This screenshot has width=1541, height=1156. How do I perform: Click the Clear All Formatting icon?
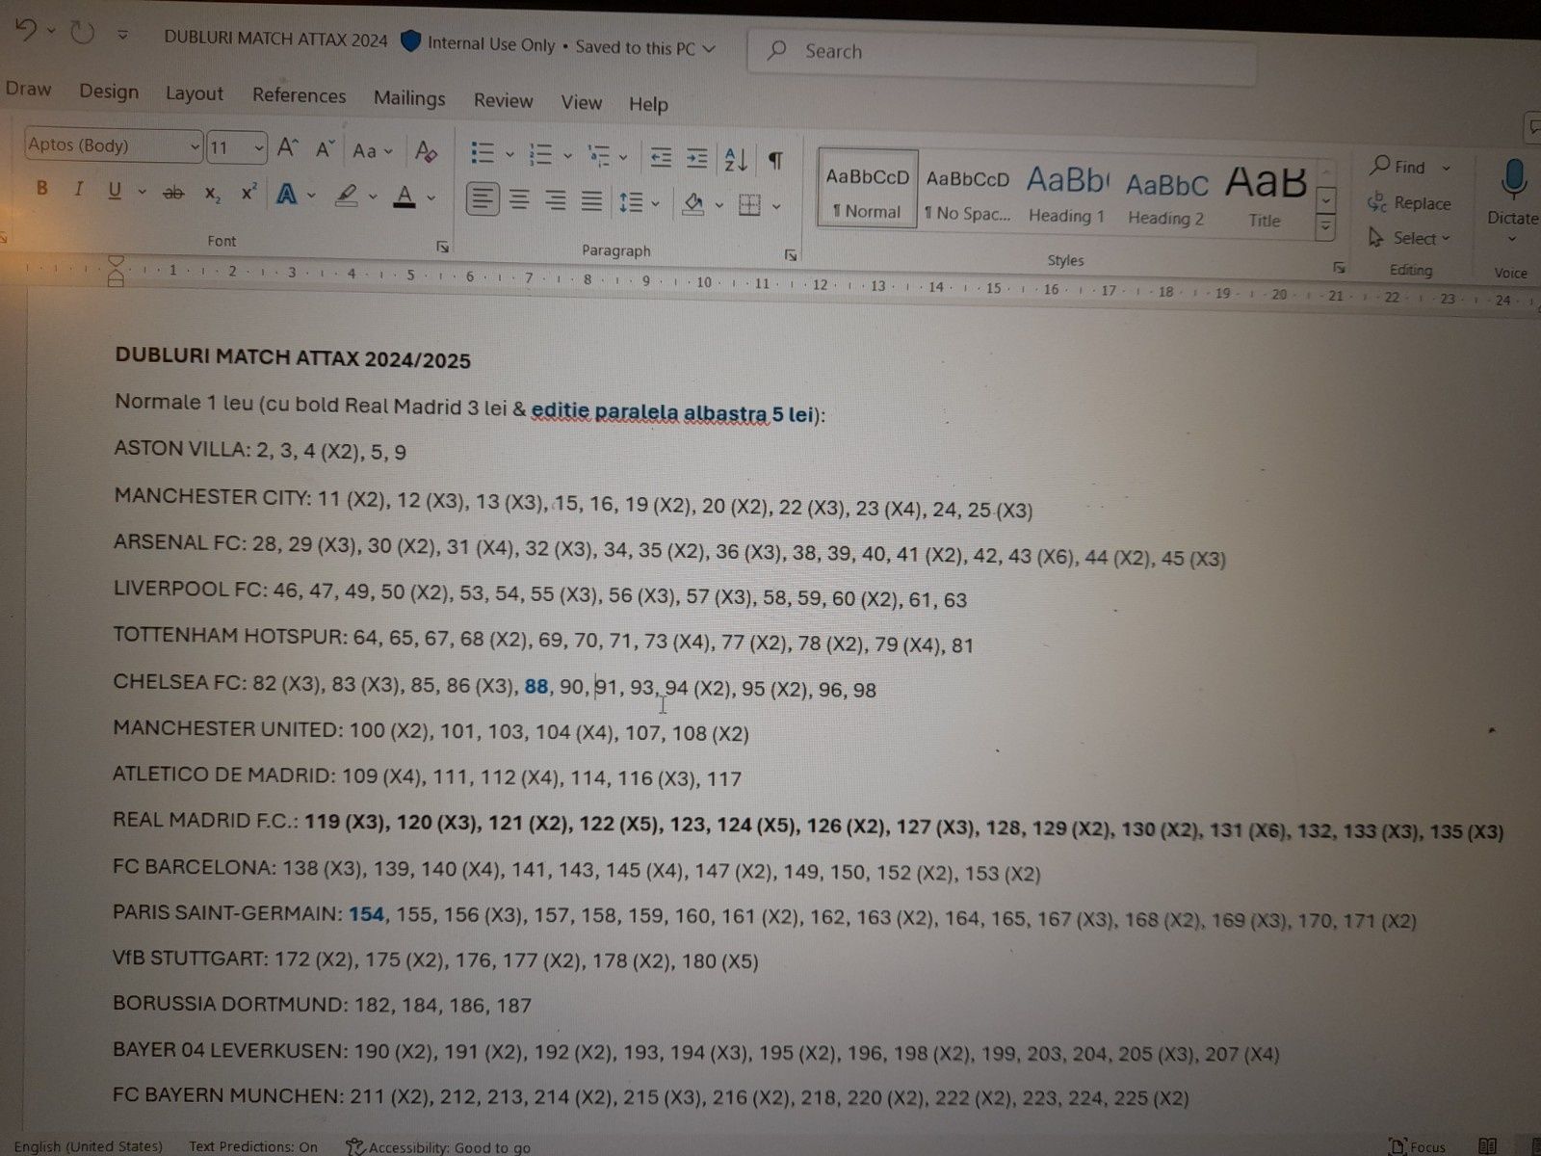(426, 151)
